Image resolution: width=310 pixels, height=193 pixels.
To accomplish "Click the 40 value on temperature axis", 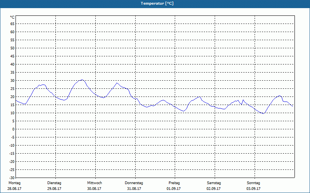I will [x=12, y=64].
